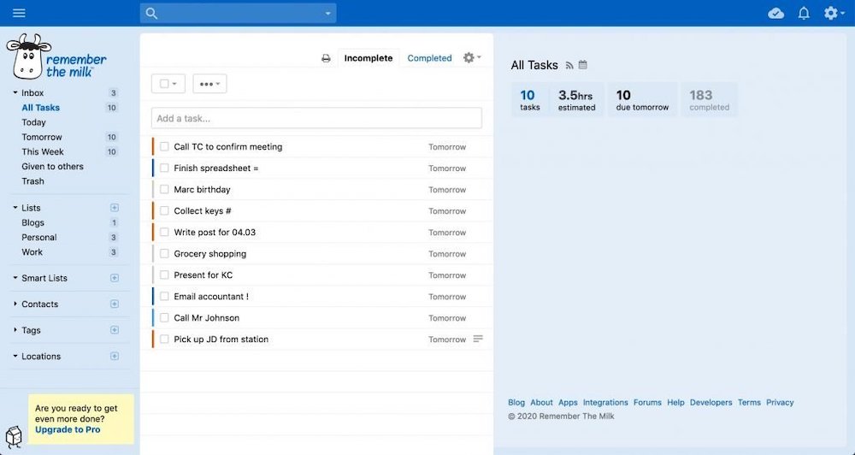
Task: Switch to the Incomplete tab
Action: click(369, 58)
